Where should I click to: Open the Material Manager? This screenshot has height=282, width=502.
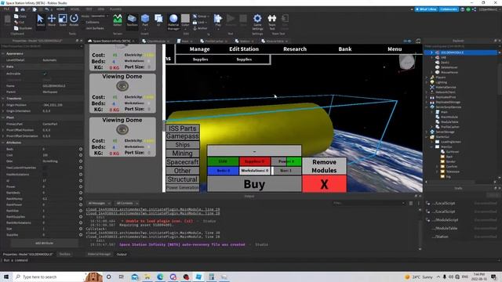click(x=173, y=21)
